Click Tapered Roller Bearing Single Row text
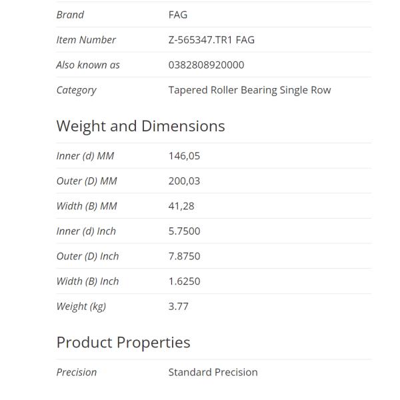 click(249, 90)
